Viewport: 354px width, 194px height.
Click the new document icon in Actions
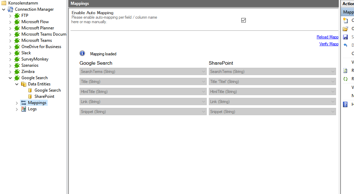pos(345,20)
